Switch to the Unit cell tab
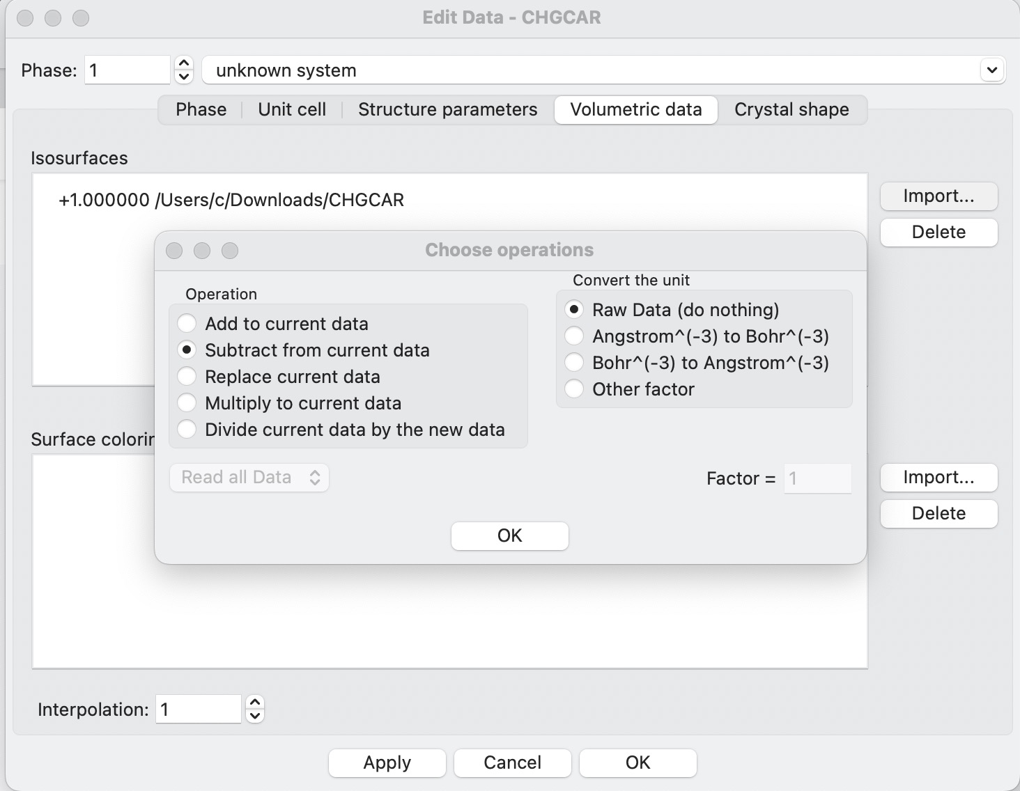 (292, 110)
